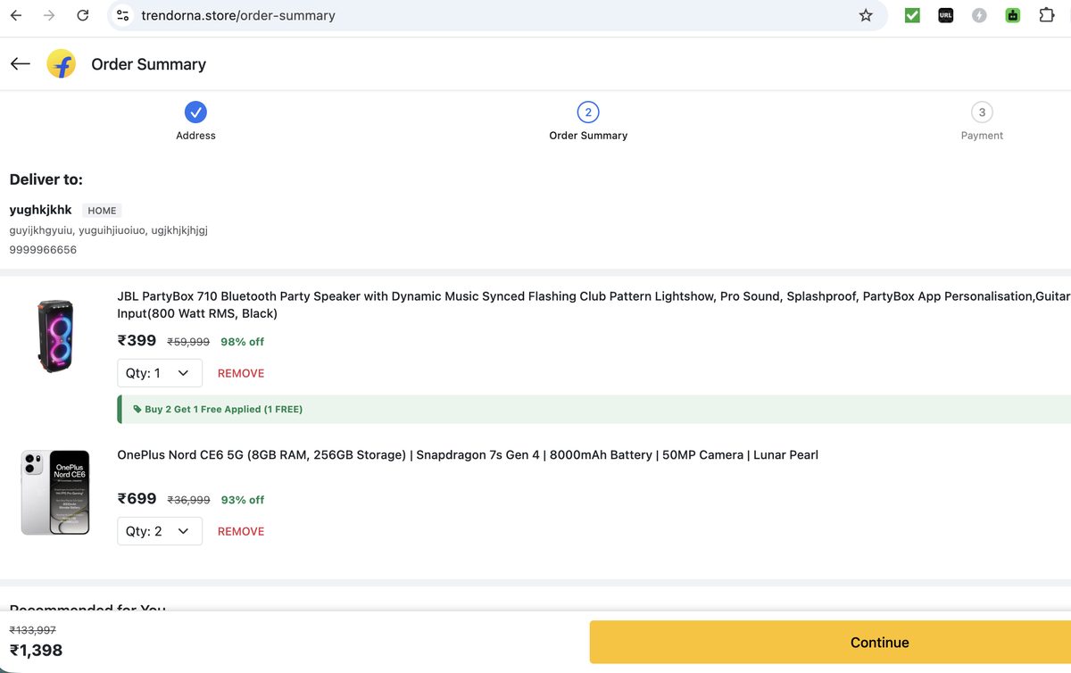Click the struck-through ₹133,997 total
The width and height of the screenshot is (1071, 673).
point(32,630)
